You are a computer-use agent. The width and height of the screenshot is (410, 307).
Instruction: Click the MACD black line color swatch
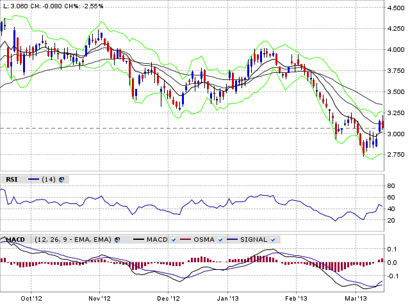[x=138, y=239]
